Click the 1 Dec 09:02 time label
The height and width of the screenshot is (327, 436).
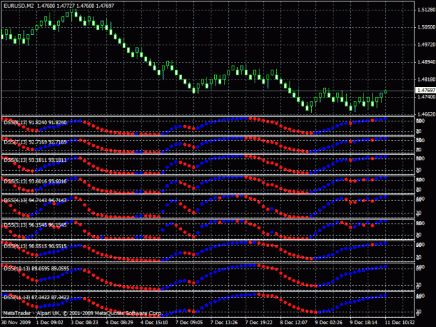[50, 323]
